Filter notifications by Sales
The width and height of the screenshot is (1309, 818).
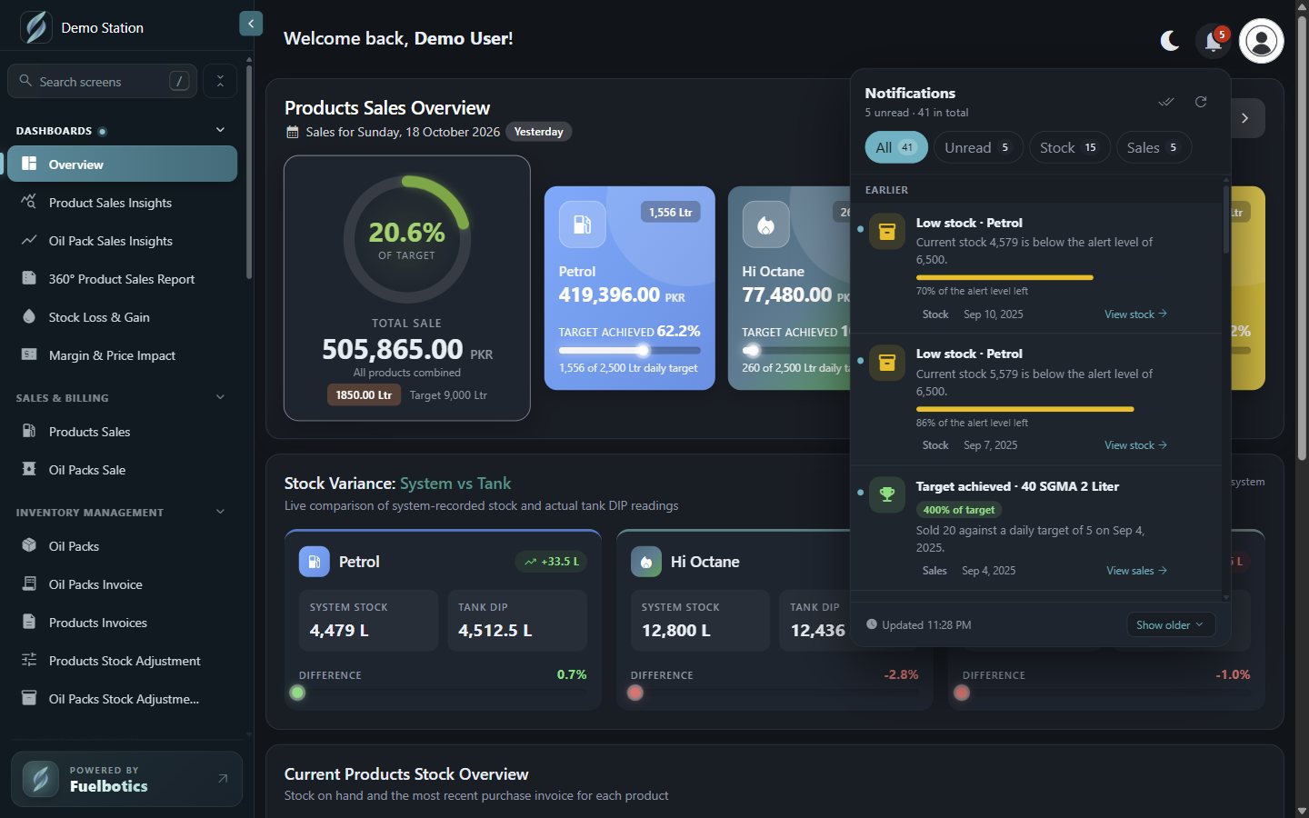click(x=1154, y=147)
